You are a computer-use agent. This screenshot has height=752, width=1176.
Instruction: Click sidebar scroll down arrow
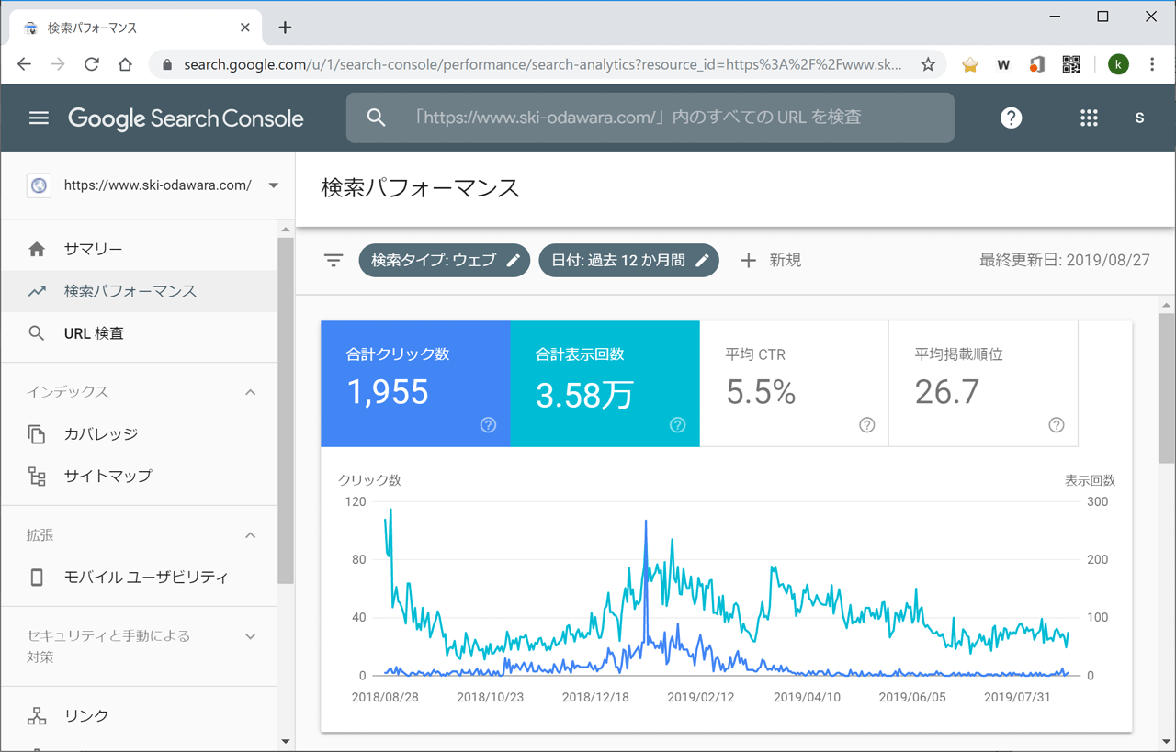click(x=285, y=741)
